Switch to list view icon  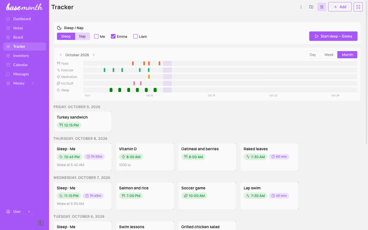pos(322,7)
